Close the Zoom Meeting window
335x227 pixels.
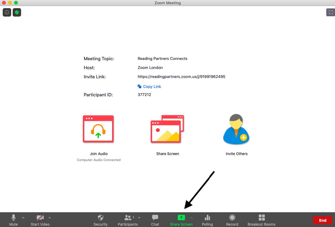pyautogui.click(x=4, y=3)
